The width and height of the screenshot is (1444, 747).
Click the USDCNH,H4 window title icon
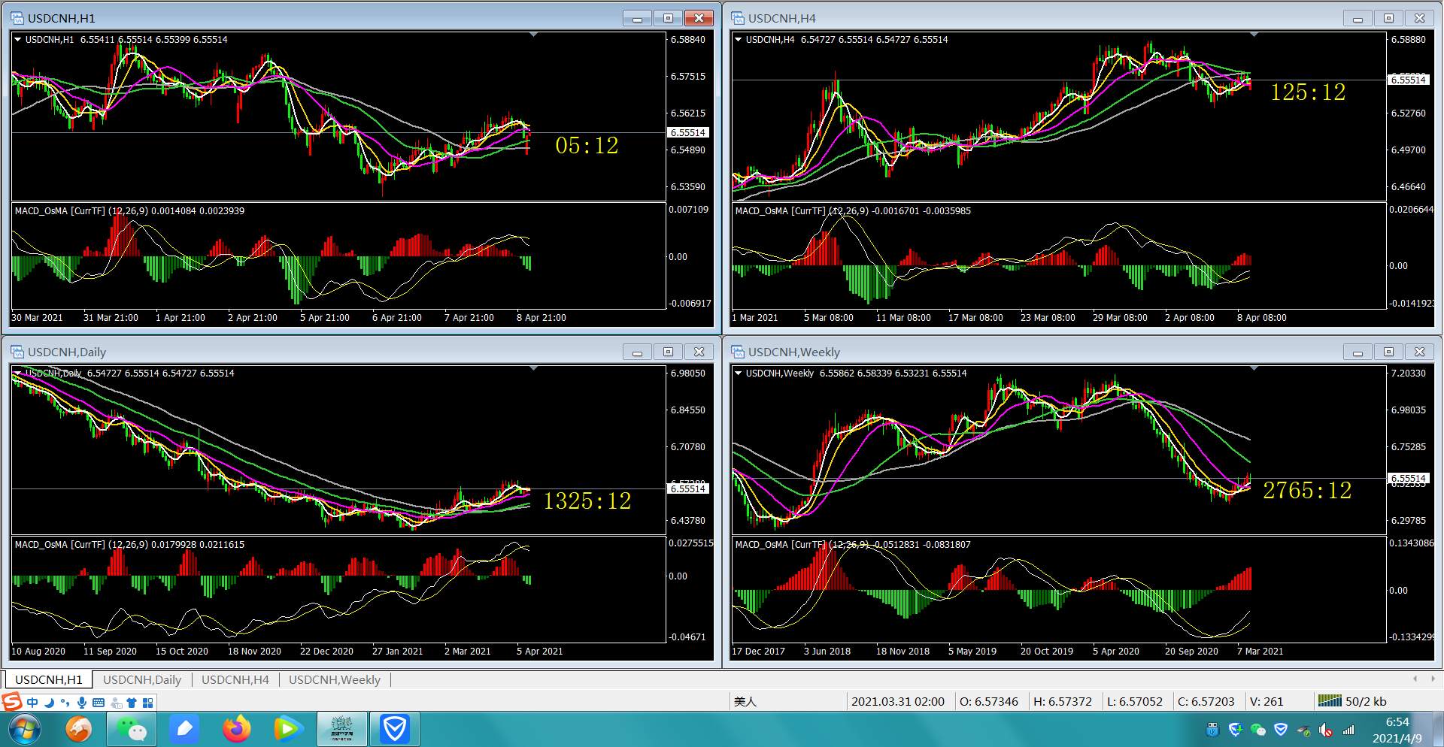click(x=737, y=18)
